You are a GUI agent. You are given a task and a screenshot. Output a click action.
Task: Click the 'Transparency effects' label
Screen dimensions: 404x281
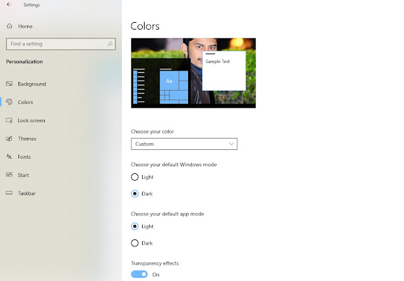(x=155, y=263)
